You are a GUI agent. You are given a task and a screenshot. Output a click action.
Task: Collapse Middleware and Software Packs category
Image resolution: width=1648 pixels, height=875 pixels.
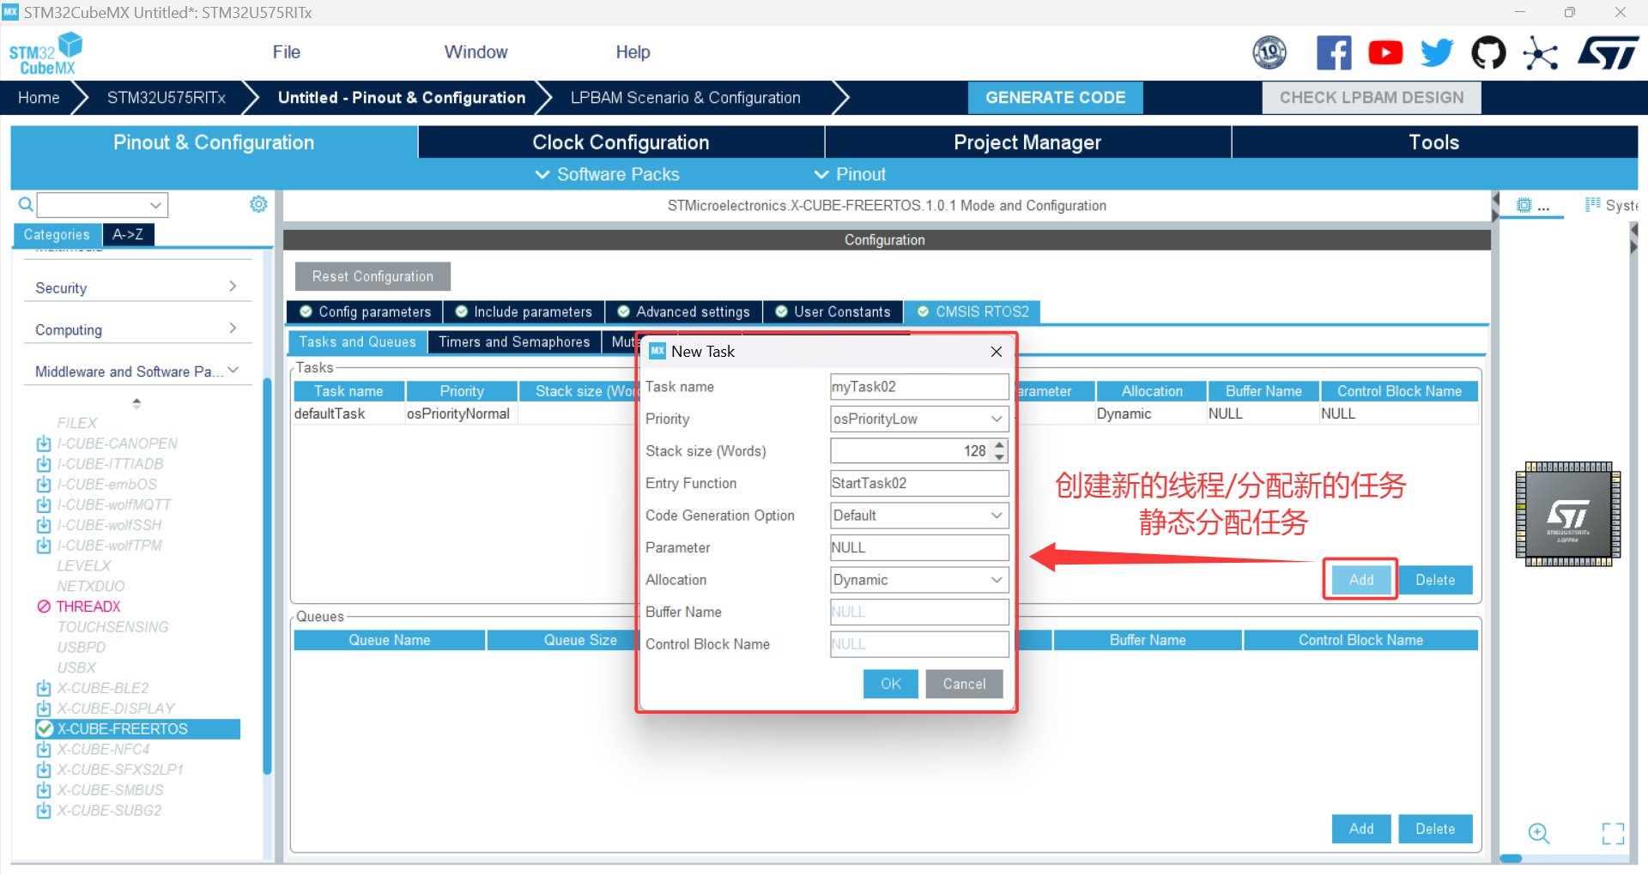point(136,371)
